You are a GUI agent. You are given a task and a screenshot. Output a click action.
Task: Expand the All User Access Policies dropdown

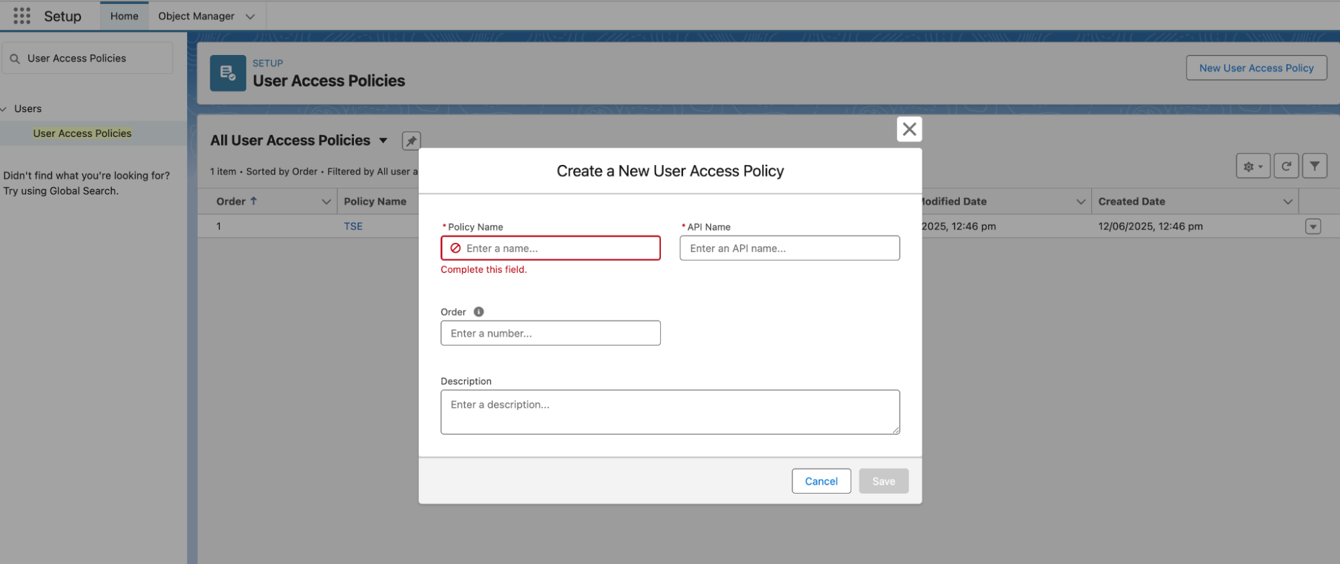(383, 141)
